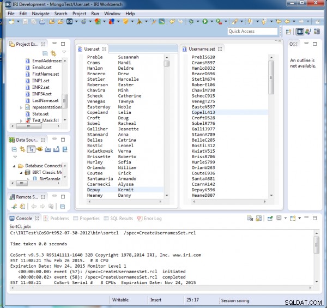Click the 'Easterday' name in User.set
This screenshot has width=327, height=308.
point(99,107)
